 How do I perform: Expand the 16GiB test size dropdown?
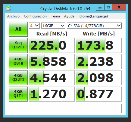53,26
